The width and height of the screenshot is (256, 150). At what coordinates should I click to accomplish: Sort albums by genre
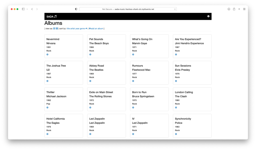82,28
